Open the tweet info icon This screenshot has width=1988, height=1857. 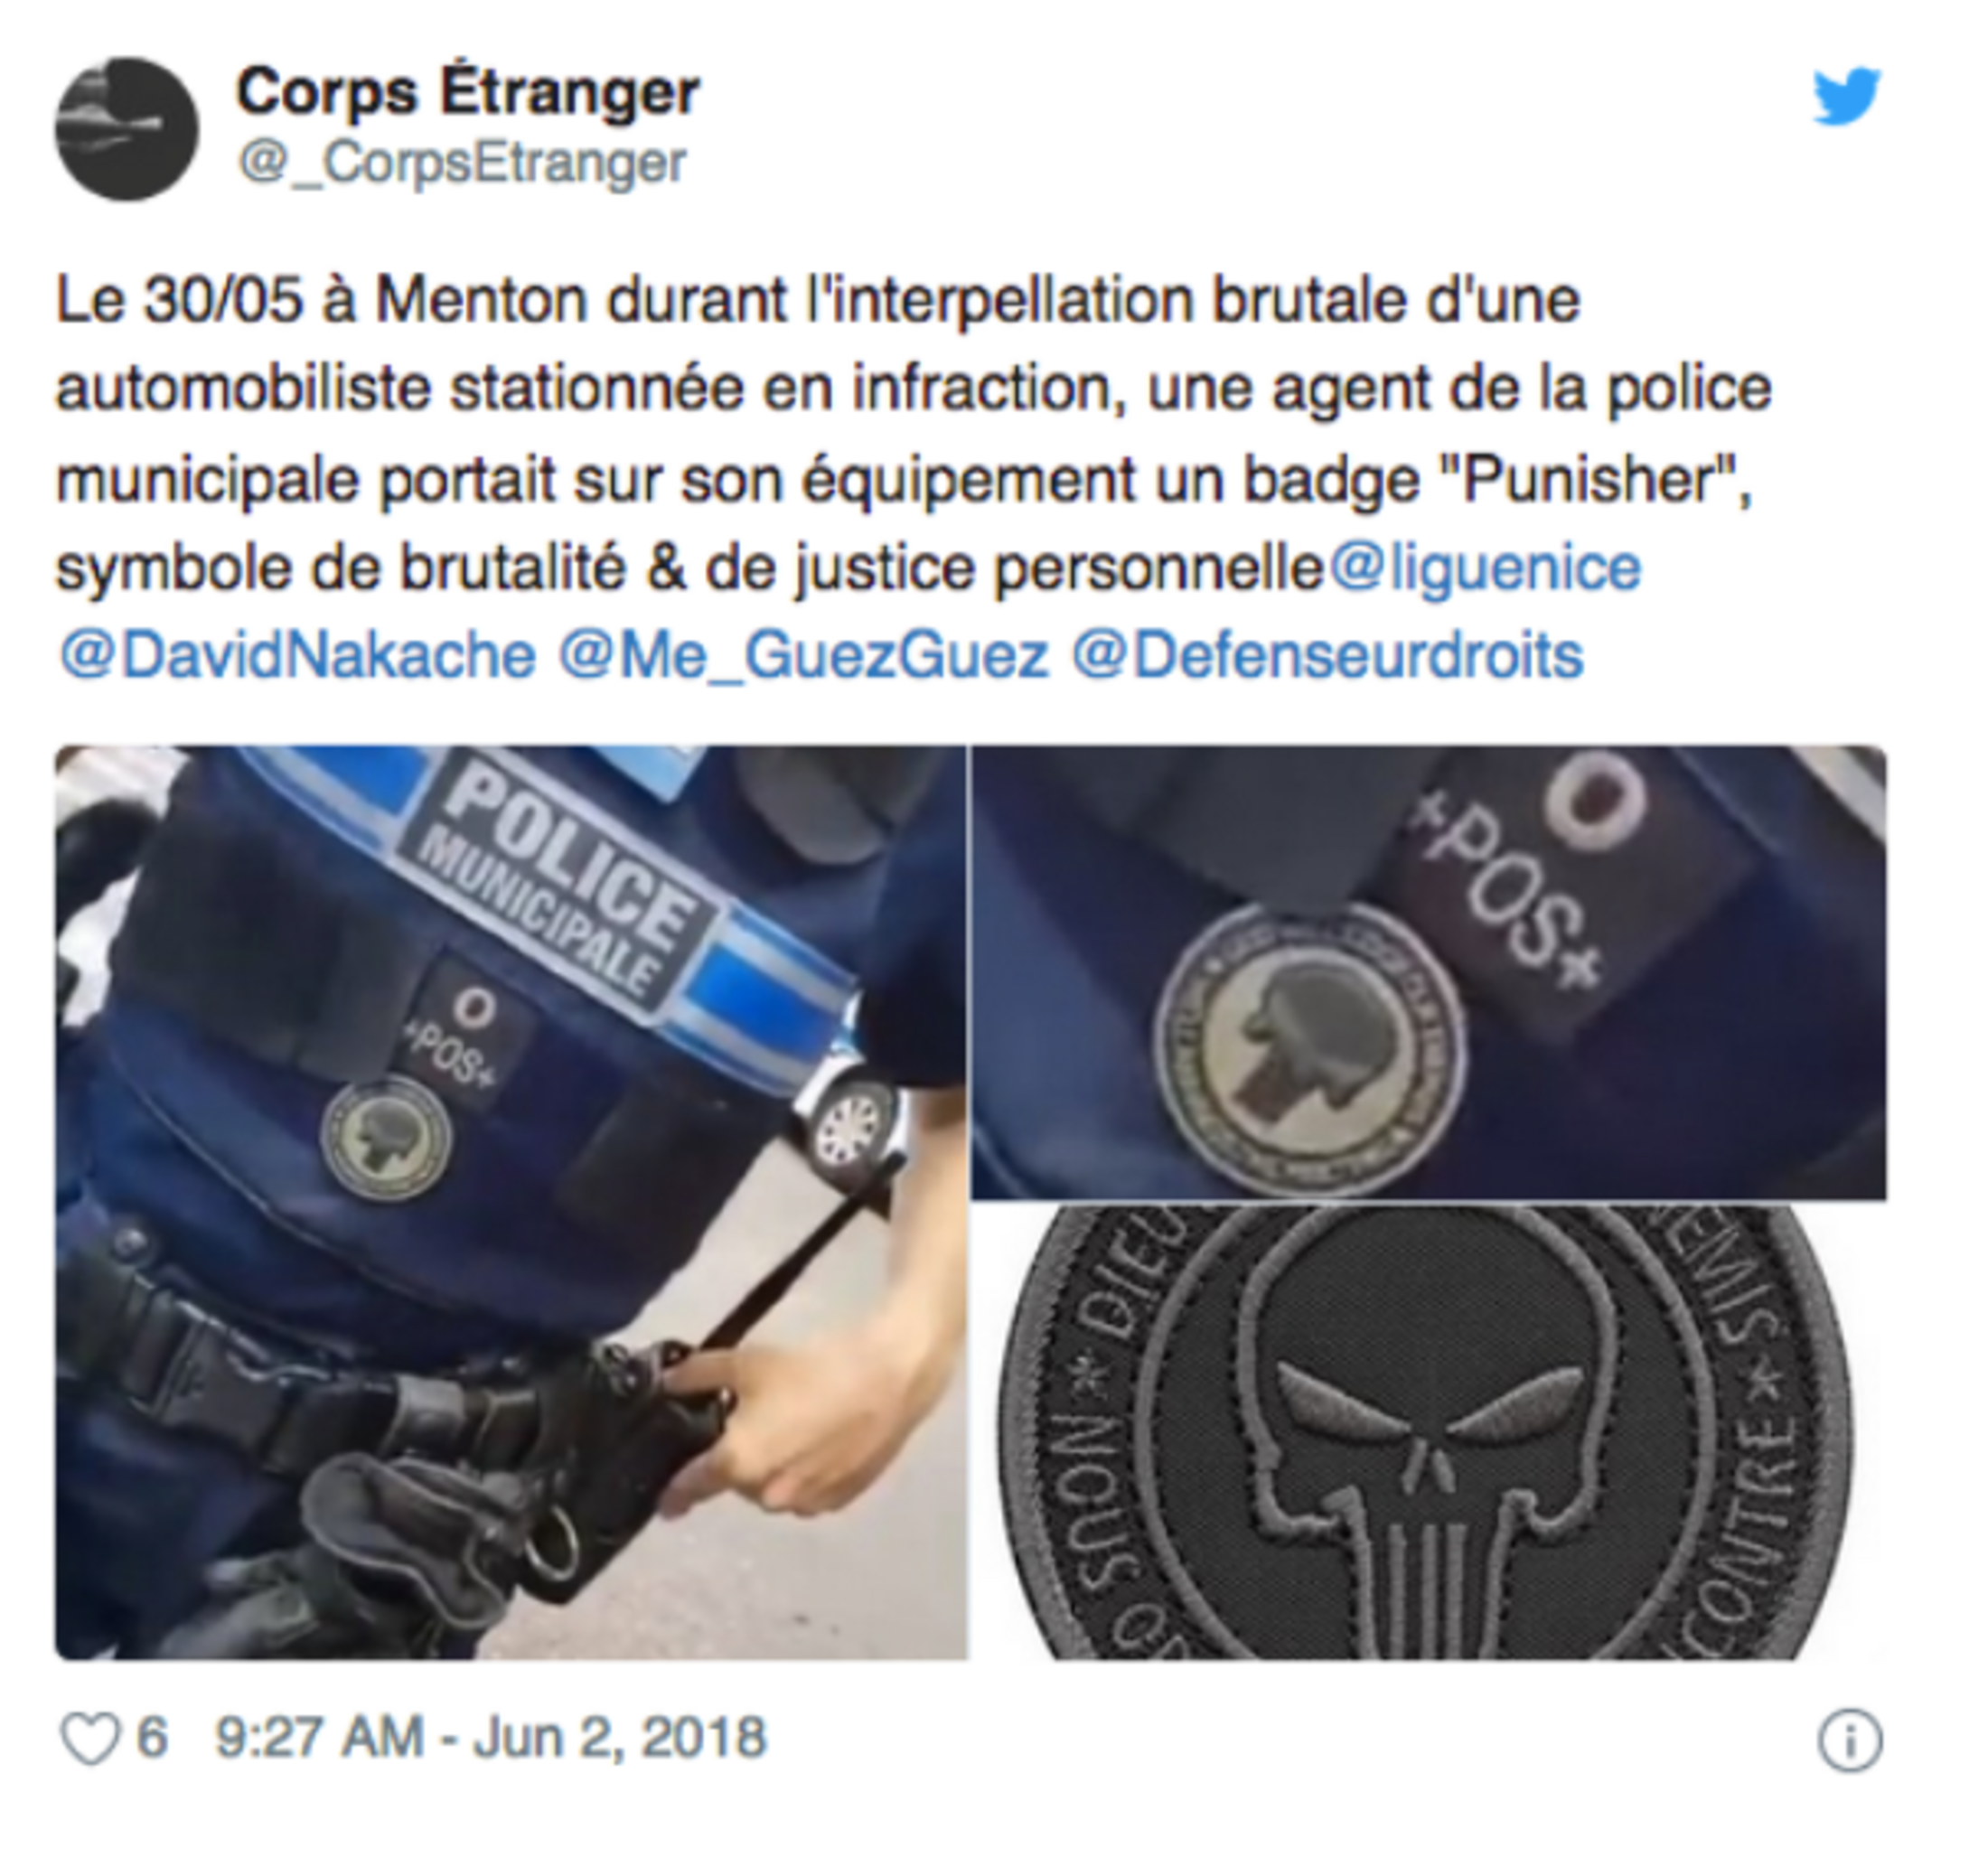(1849, 1741)
